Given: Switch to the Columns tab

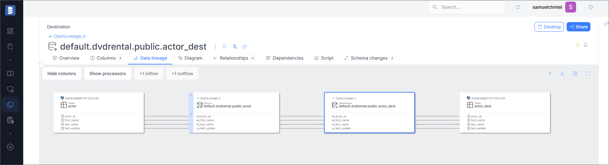Looking at the screenshot, I should tap(106, 58).
